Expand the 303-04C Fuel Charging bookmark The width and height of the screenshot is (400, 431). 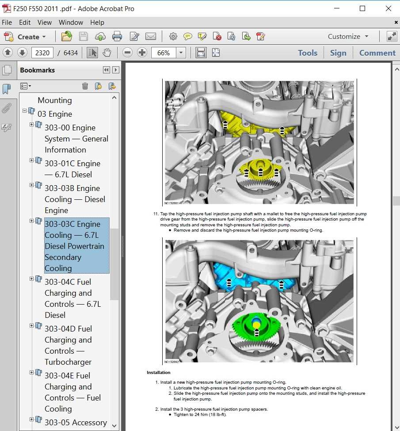[x=32, y=279]
